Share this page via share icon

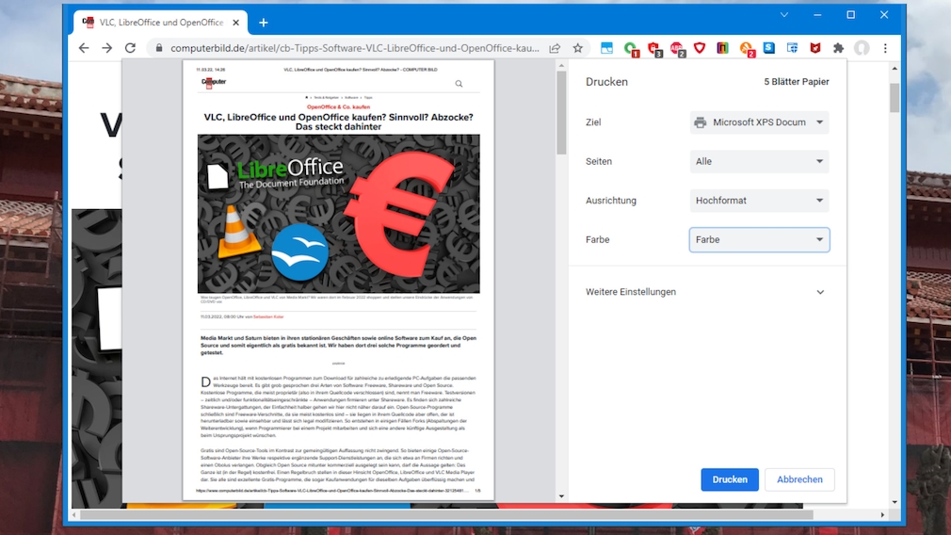[x=555, y=48]
